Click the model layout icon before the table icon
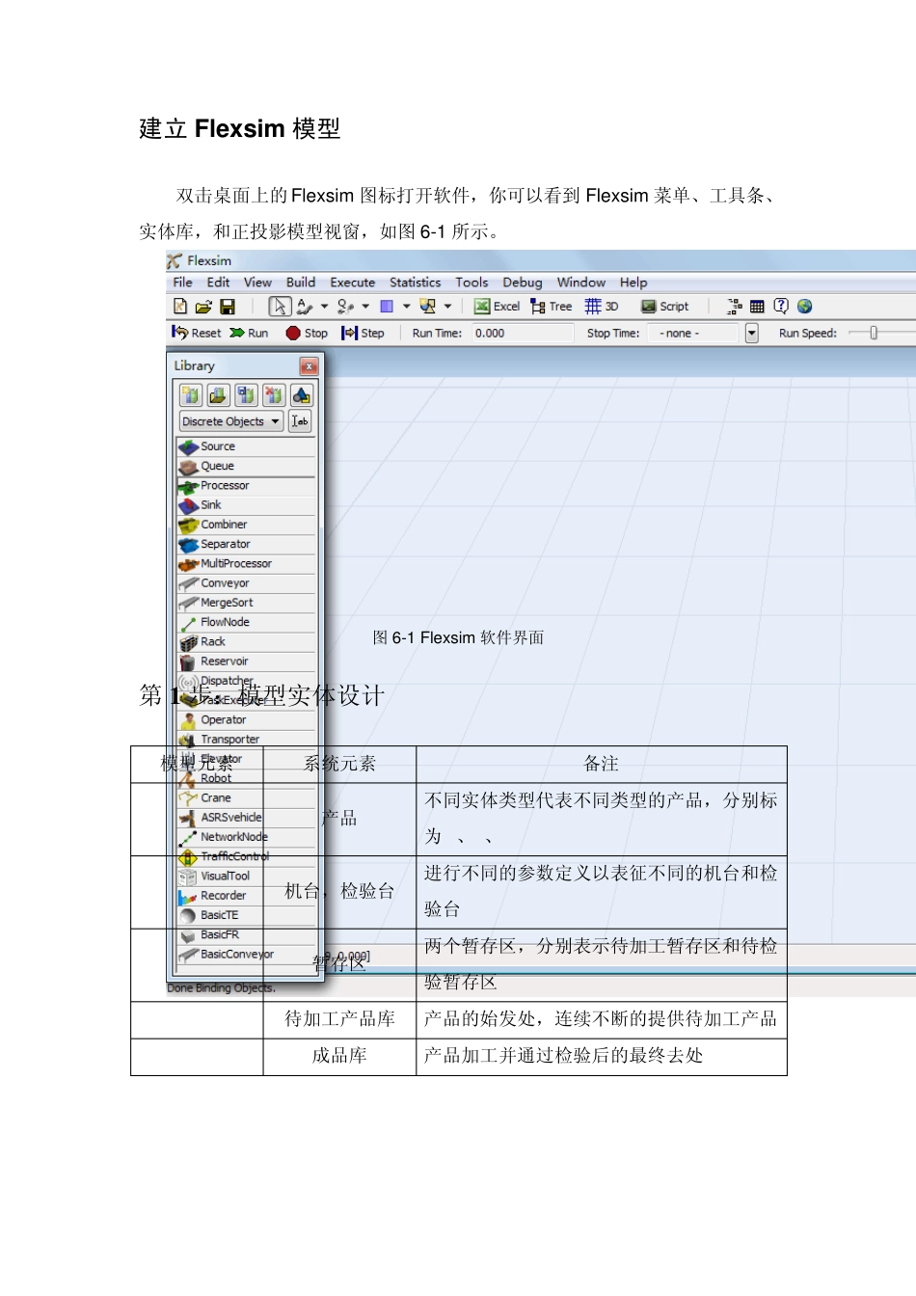The image size is (916, 1296). (x=735, y=307)
